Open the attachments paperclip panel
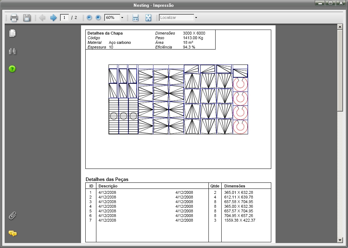348x248 pixels. coord(12,216)
